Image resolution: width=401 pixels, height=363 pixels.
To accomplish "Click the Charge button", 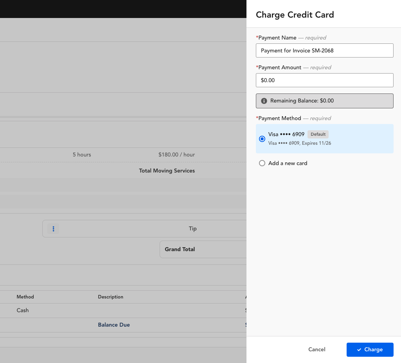I will click(x=370, y=349).
